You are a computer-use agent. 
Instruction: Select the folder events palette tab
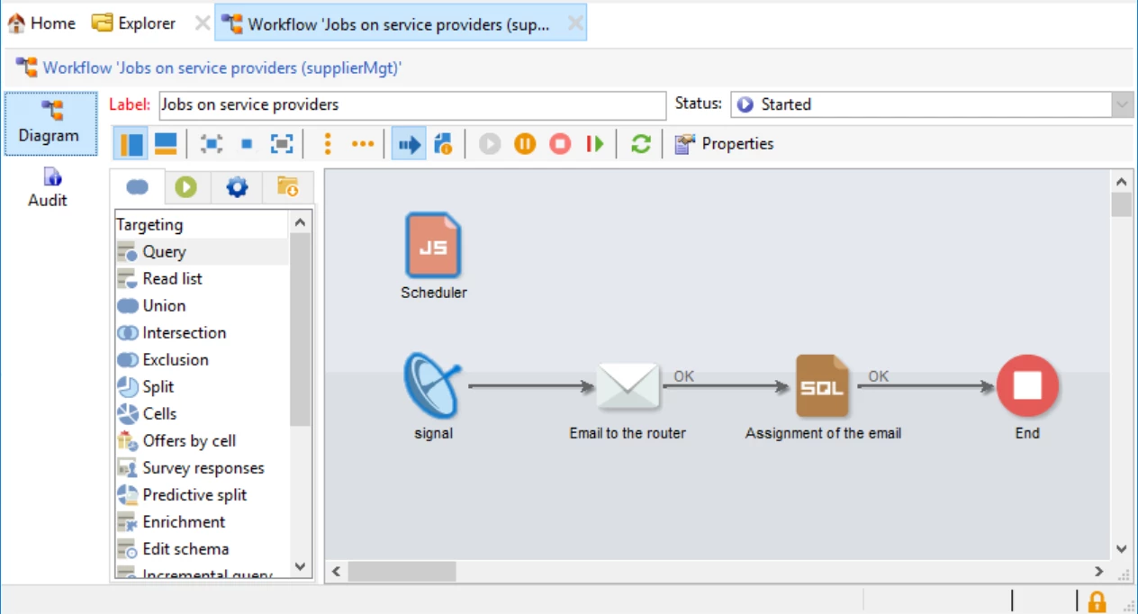[x=287, y=187]
